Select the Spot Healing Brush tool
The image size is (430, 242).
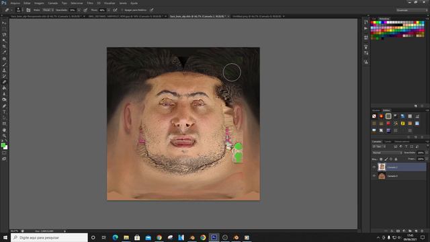4,58
